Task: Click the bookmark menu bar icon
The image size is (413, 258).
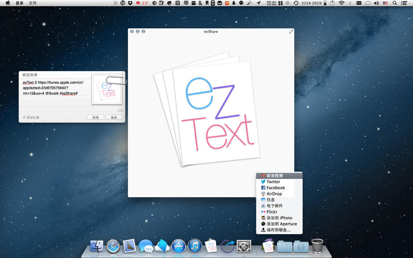Action: click(x=207, y=3)
